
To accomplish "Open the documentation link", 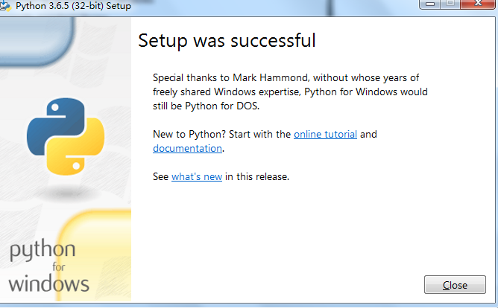I will tap(187, 148).
